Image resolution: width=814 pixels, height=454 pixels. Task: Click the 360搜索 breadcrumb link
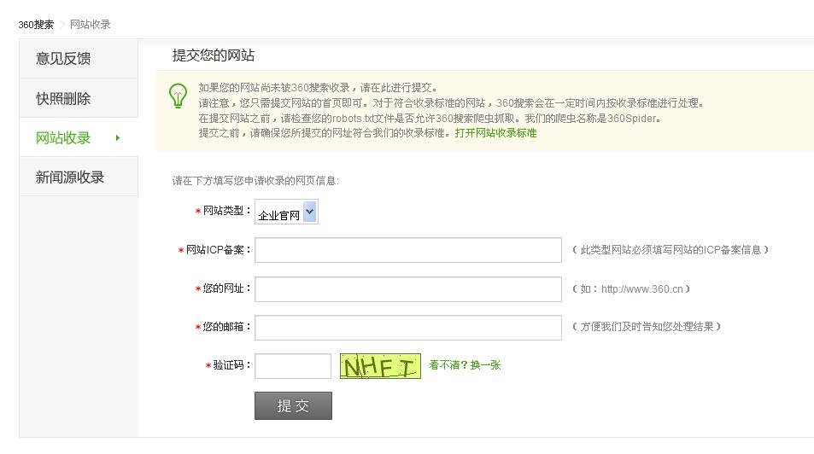point(36,25)
